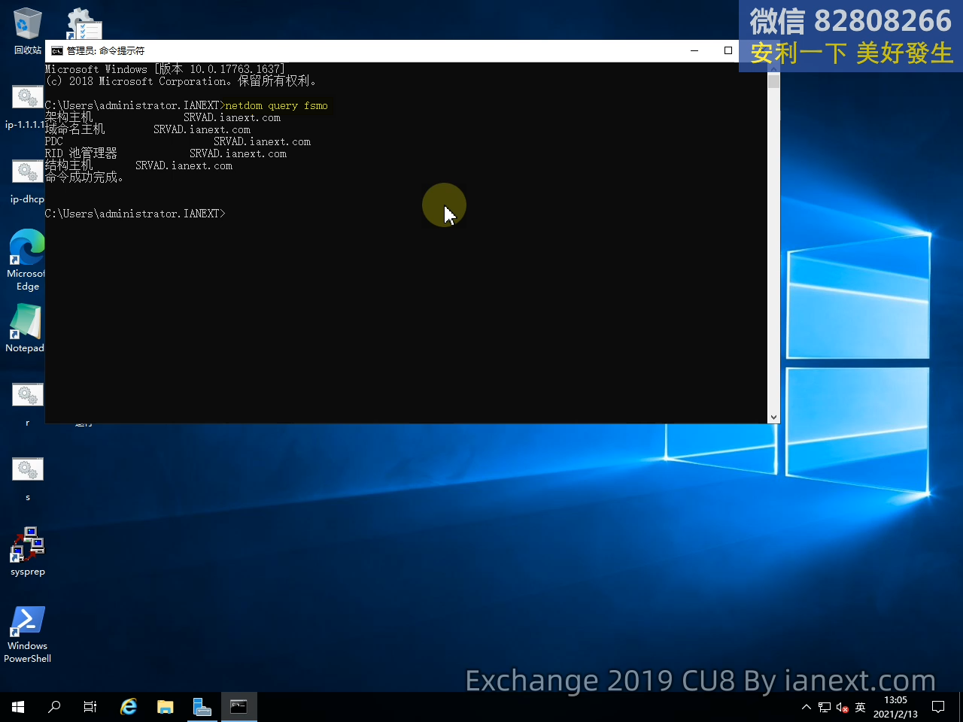Open Server Manager from taskbar

coord(202,707)
